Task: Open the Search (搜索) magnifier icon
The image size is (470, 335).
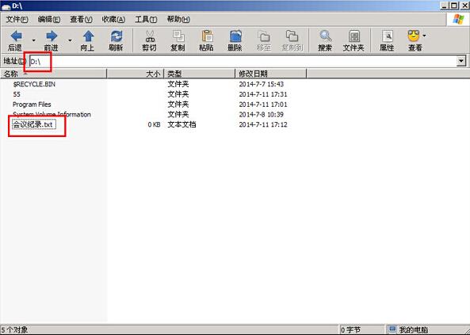Action: click(x=325, y=36)
